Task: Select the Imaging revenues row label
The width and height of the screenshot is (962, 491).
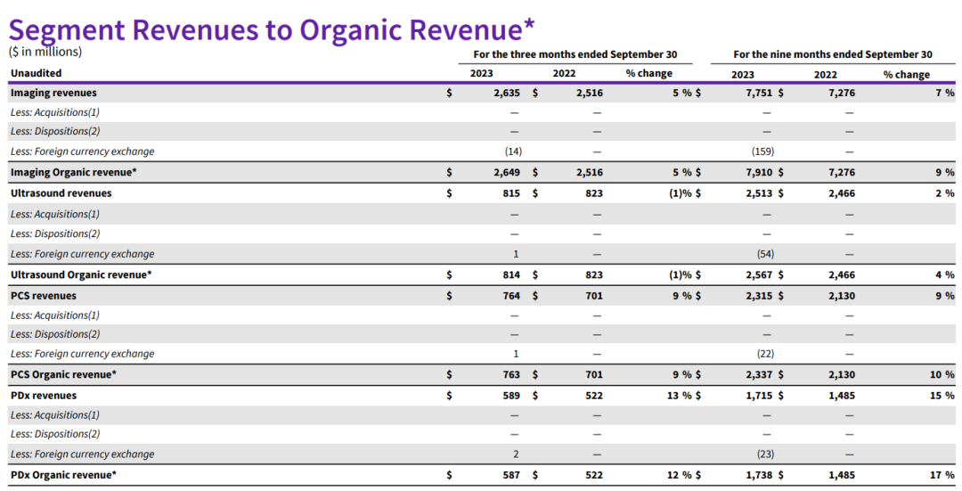Action: point(53,93)
